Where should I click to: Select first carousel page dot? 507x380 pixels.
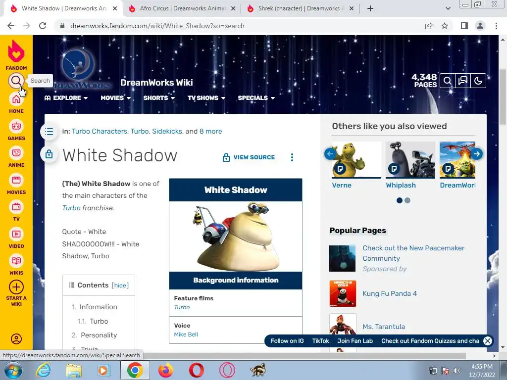point(400,201)
